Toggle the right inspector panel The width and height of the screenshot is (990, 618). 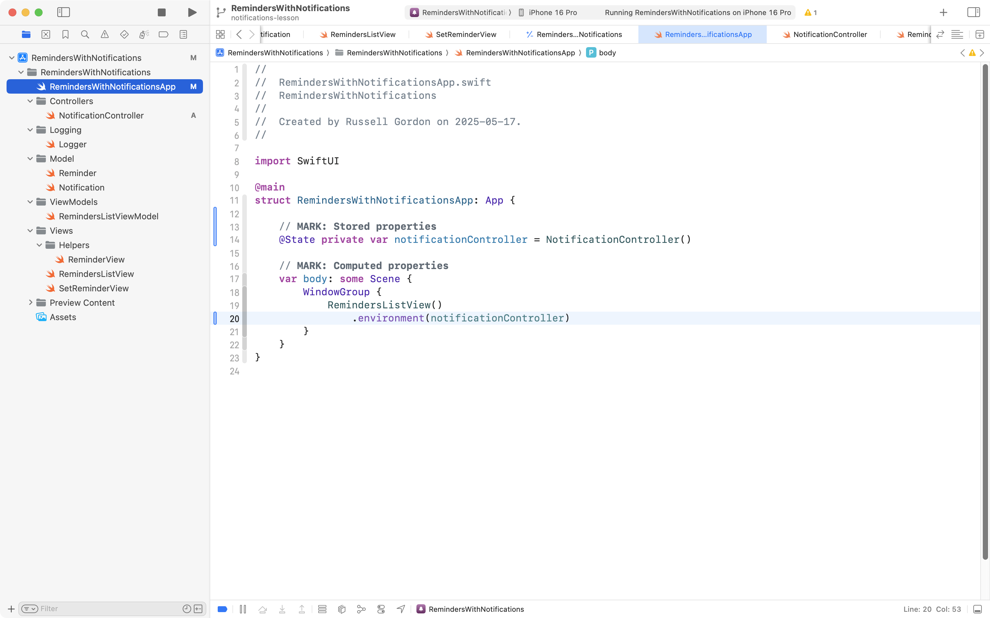(x=973, y=12)
